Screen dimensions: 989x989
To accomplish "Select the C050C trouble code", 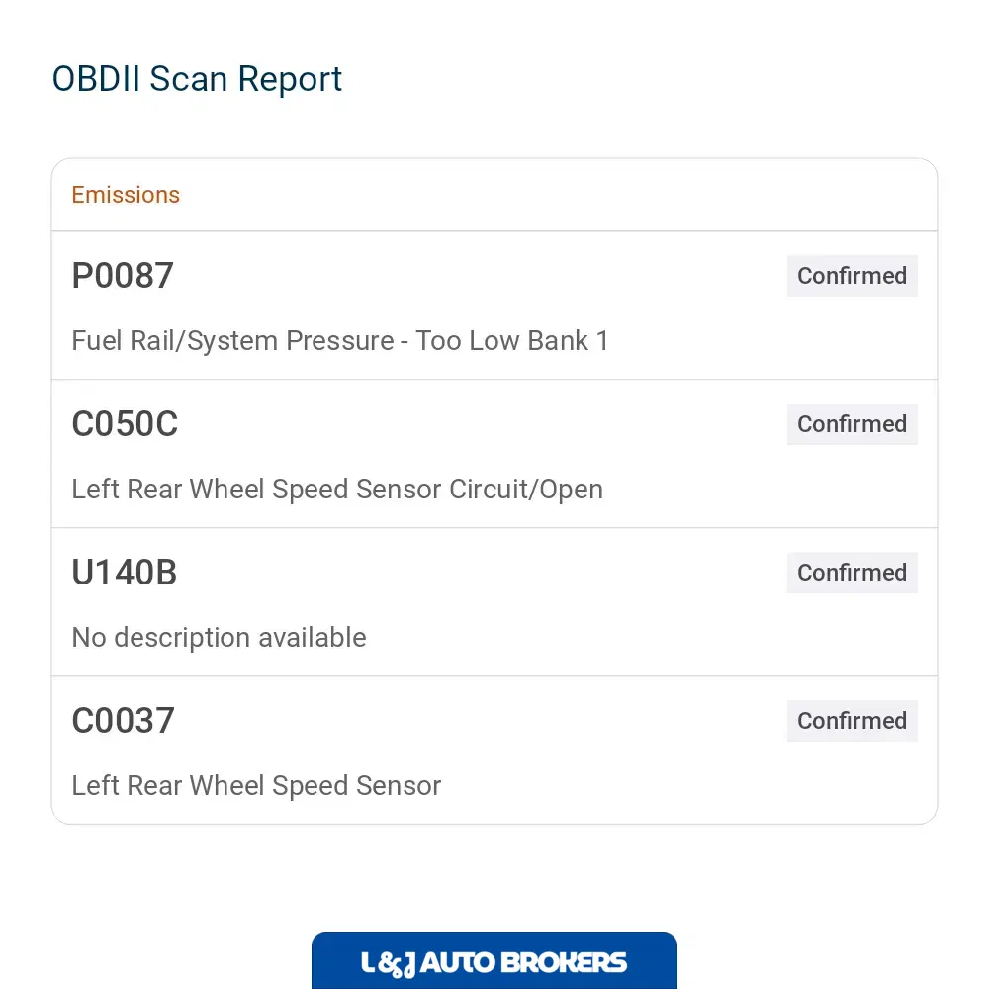I will coord(125,424).
